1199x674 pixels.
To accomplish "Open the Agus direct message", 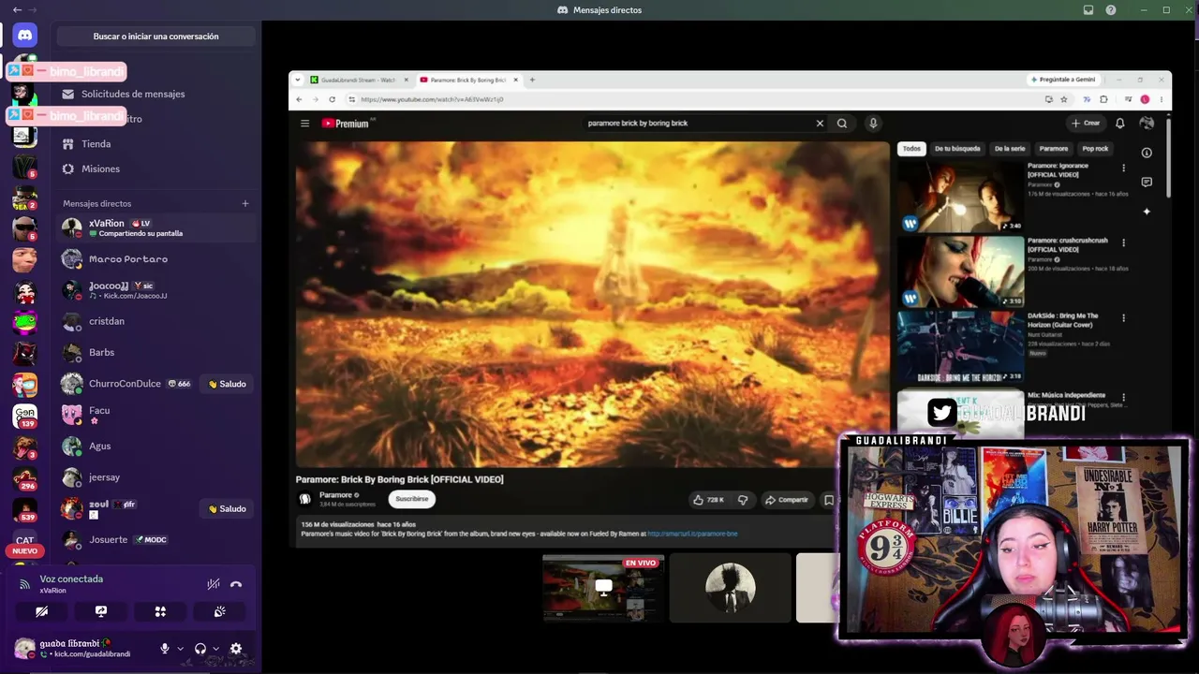I will click(x=155, y=446).
